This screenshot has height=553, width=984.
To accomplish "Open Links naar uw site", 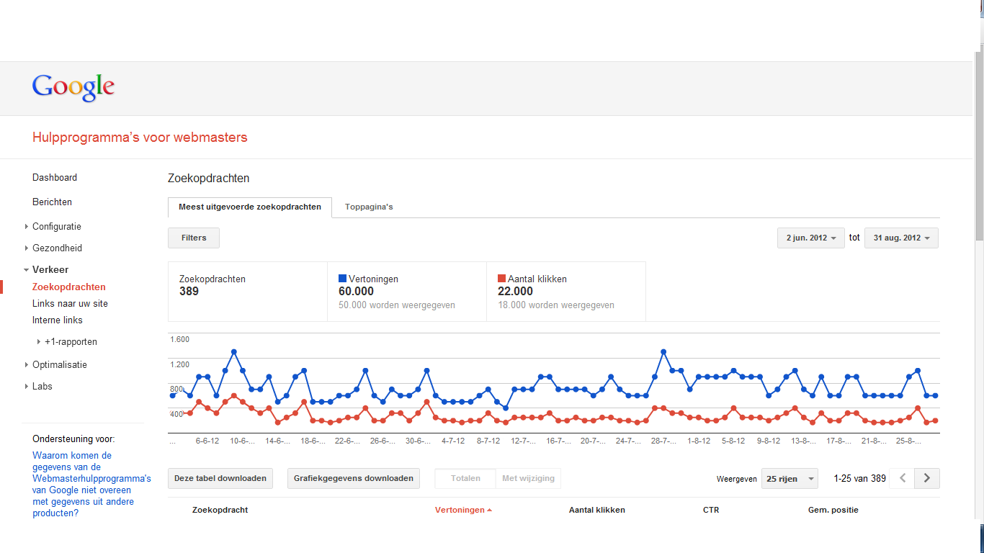I will click(70, 304).
